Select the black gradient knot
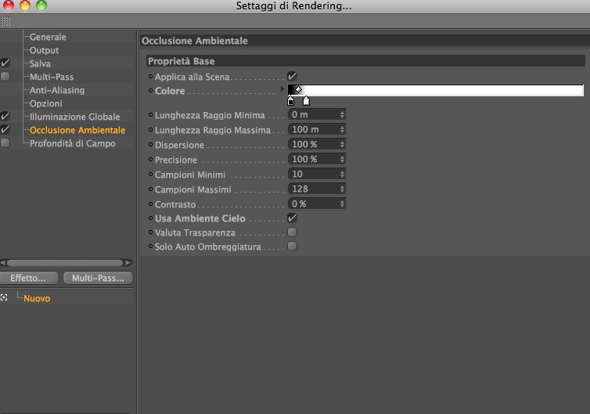The width and height of the screenshot is (590, 414). point(290,101)
